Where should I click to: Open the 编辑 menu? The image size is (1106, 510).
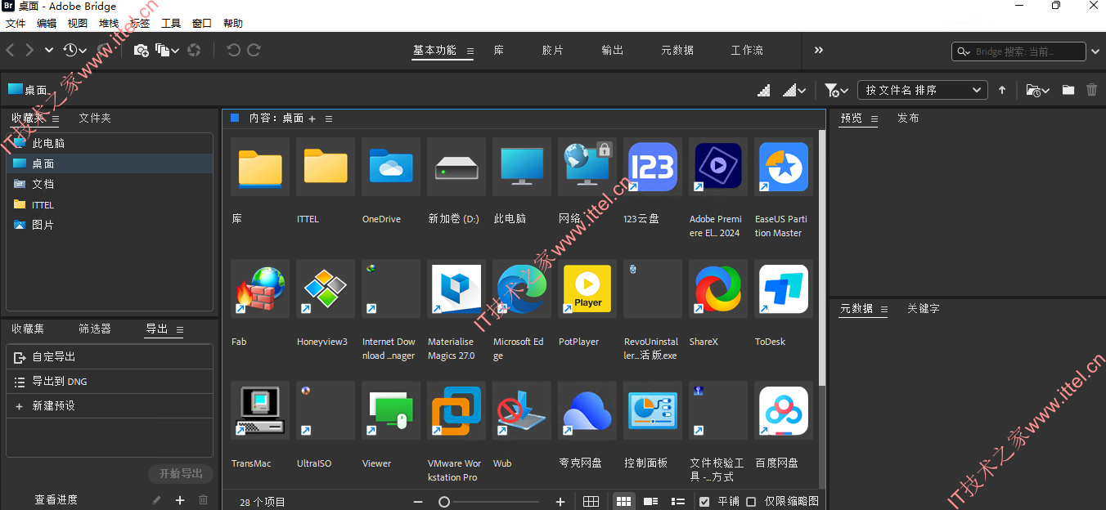47,24
